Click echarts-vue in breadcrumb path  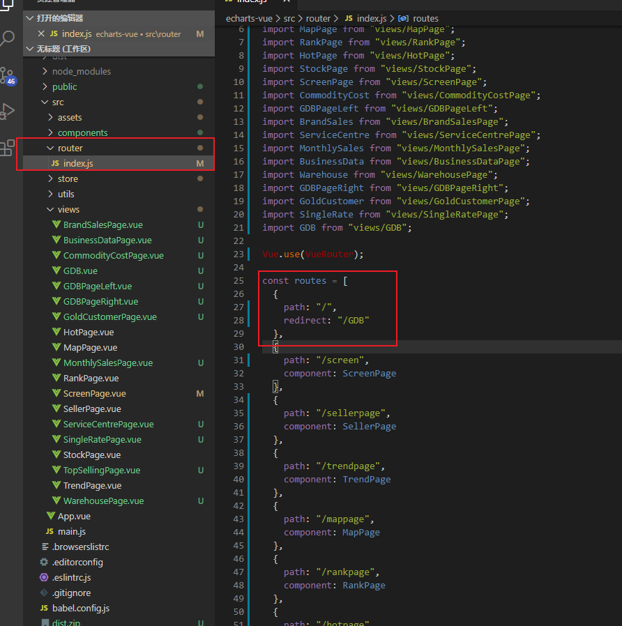click(x=249, y=18)
